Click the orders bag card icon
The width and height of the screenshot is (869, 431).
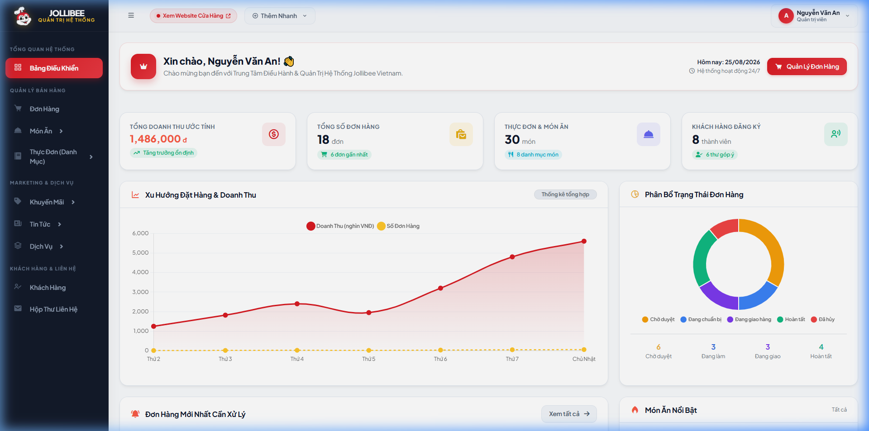tap(461, 134)
